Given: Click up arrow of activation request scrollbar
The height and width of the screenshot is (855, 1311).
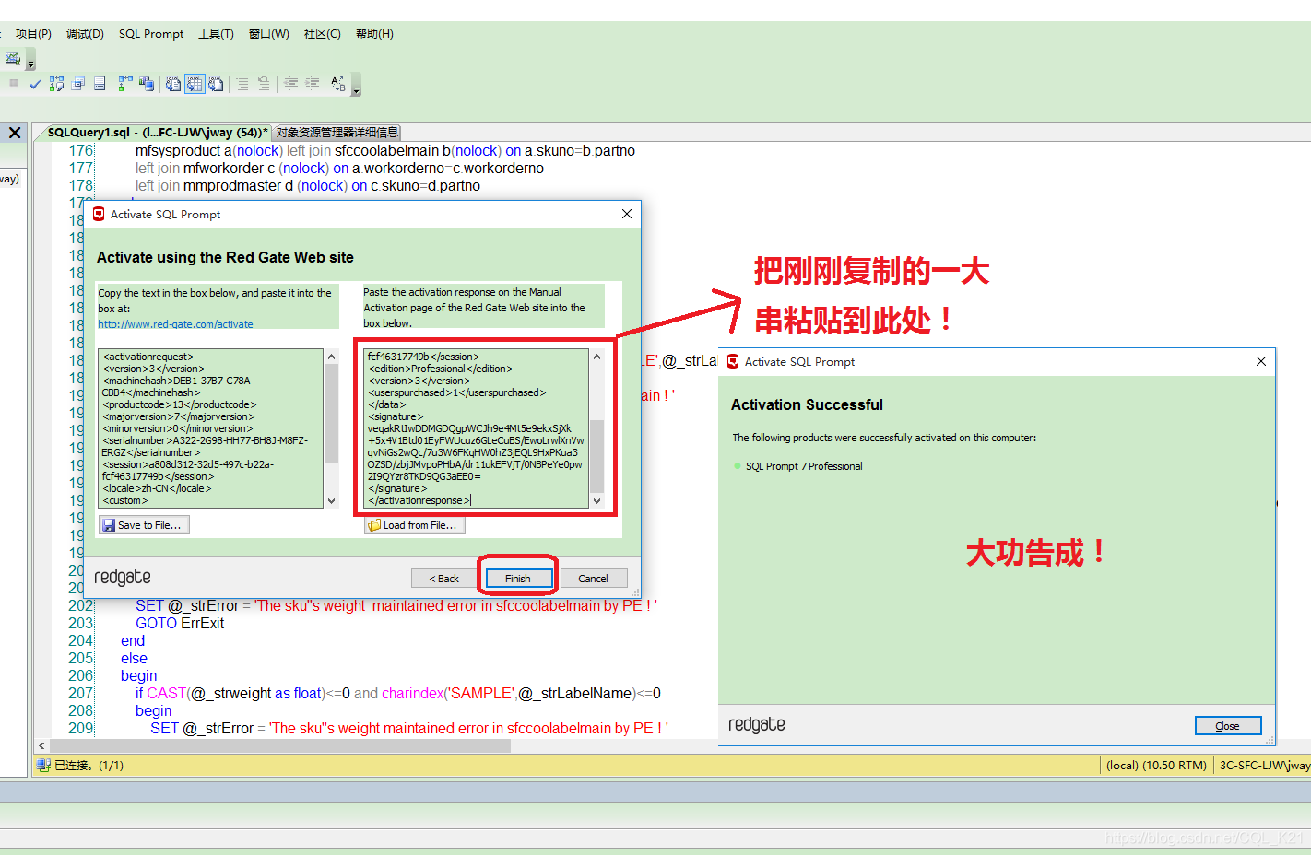Looking at the screenshot, I should tap(332, 357).
